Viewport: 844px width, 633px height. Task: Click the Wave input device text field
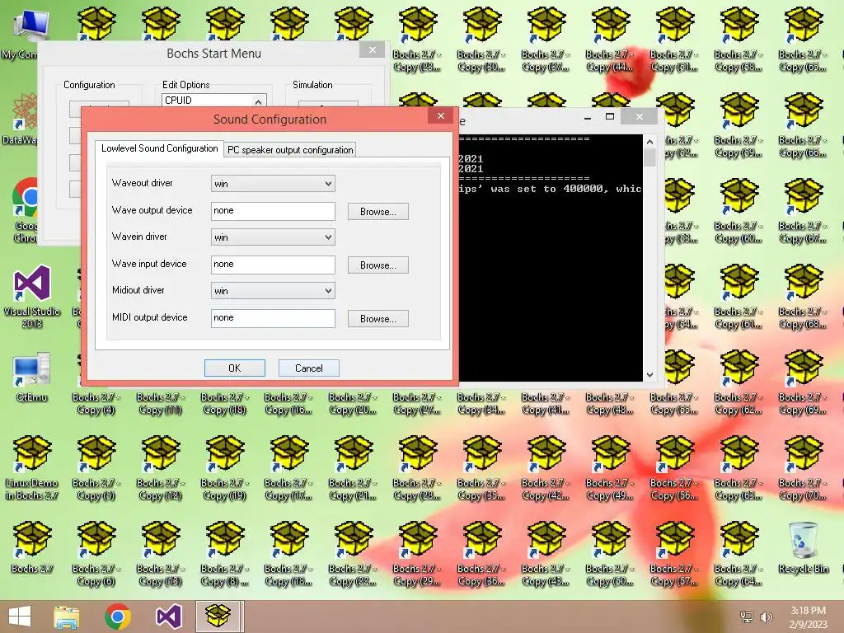[273, 265]
